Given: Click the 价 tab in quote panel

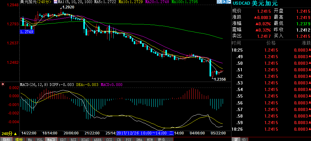Looking at the screenshot, I should pyautogui.click(x=244, y=139).
